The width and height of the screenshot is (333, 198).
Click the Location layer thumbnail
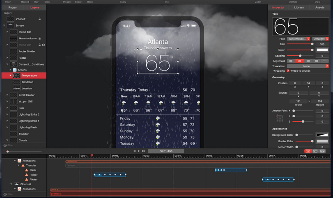(x=16, y=89)
